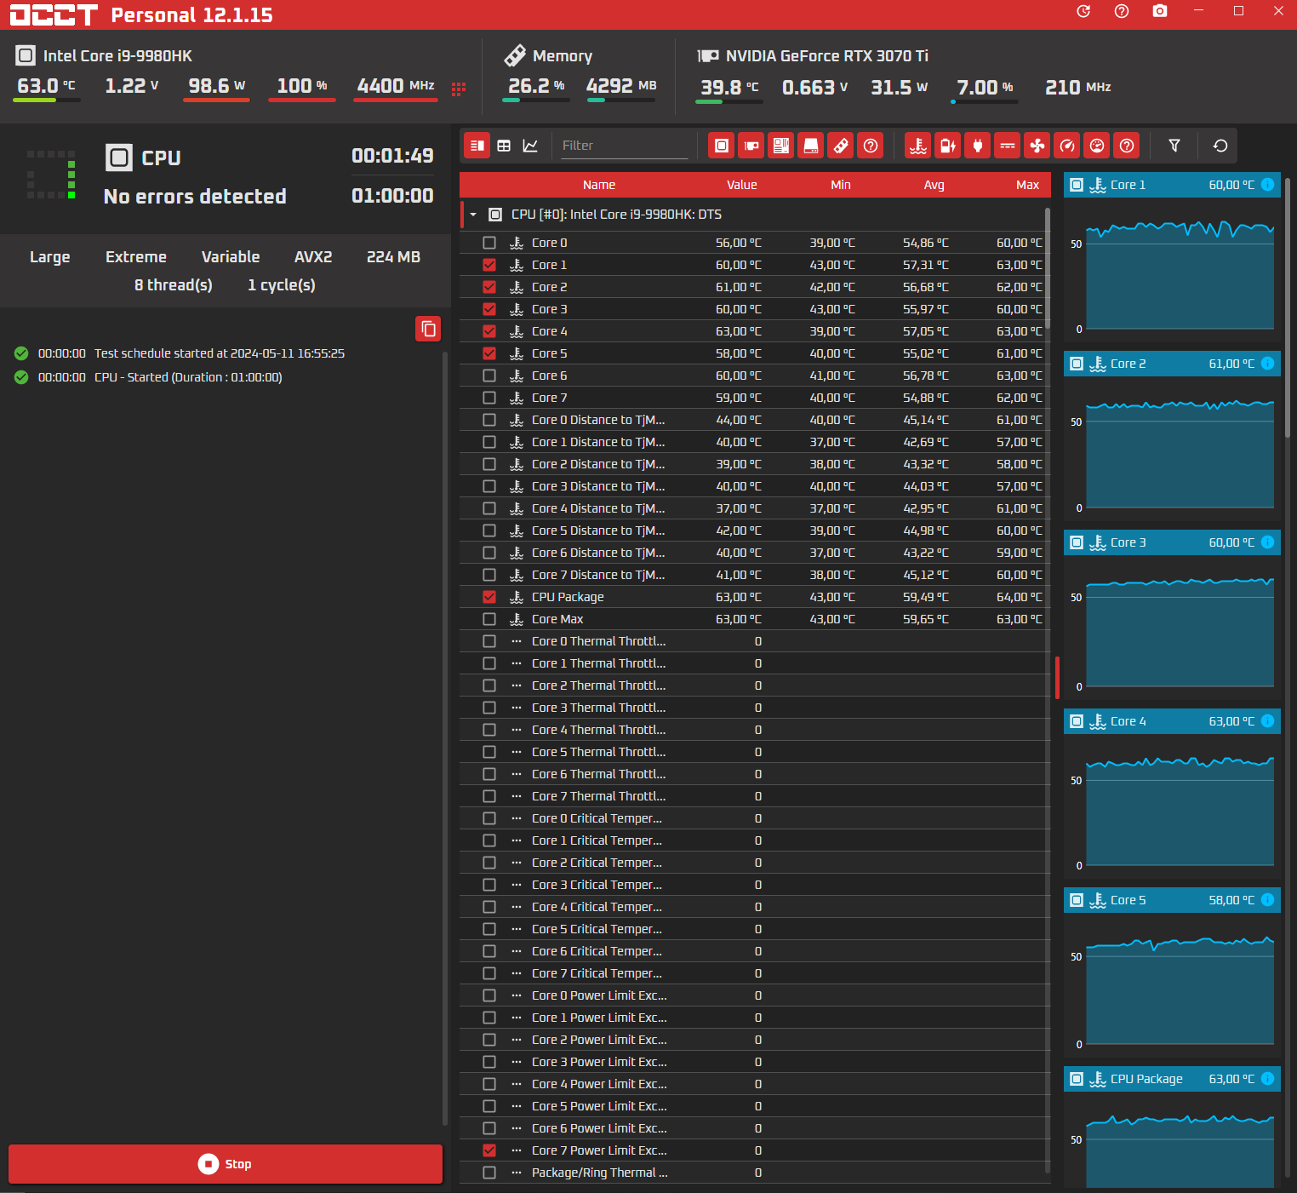
Task: Click the Core 5 graph card title
Action: click(1128, 900)
